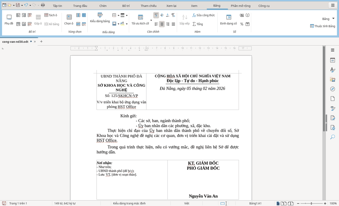339x206 pixels.
Task: Apply decimal 0,0 number format
Action: [x=247, y=15]
